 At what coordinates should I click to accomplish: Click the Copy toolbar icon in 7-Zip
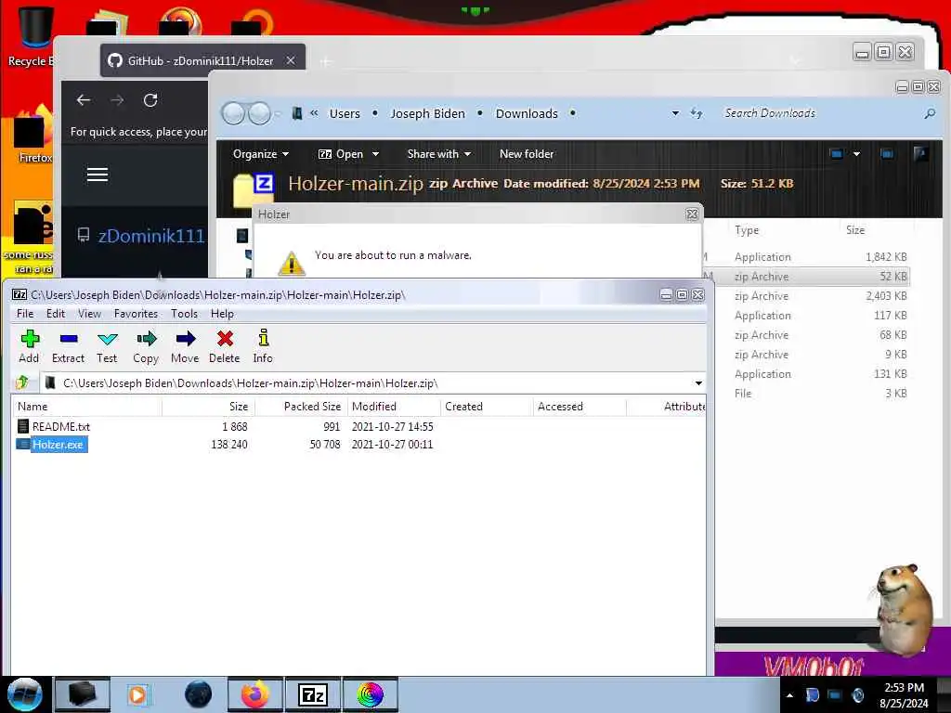coord(146,346)
